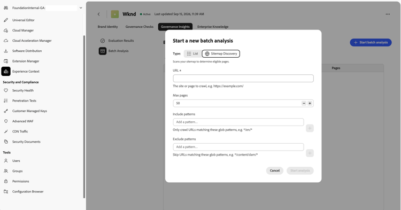Screen dimensions: 401x210
Task: Add include pattern with plus button
Action: [x=310, y=128]
